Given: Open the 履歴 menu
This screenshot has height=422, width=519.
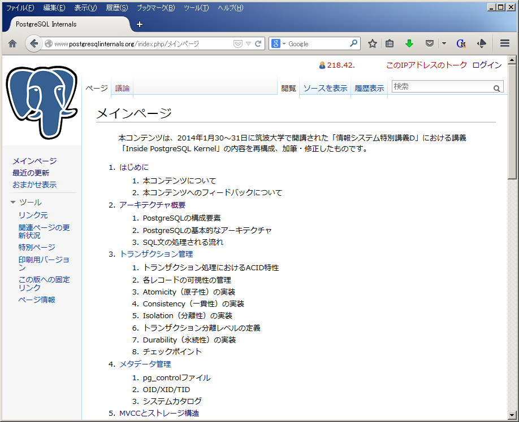Looking at the screenshot, I should tap(117, 8).
